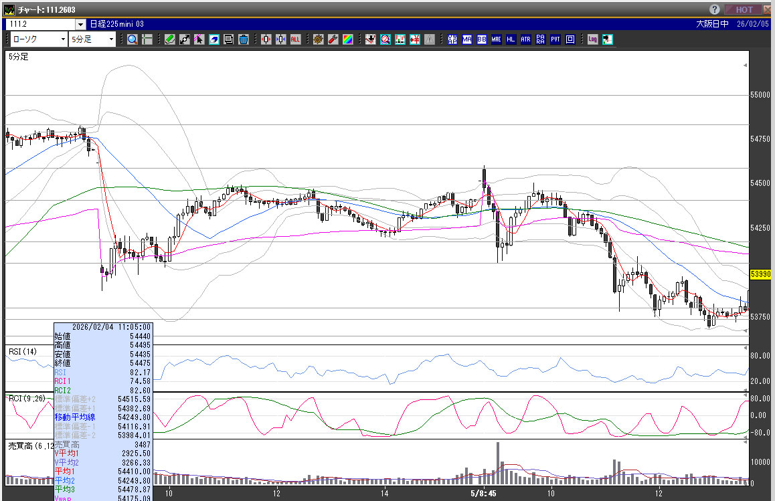Toggle the ATR indicator button
Viewport: 775px width, 501px height.
[525, 39]
